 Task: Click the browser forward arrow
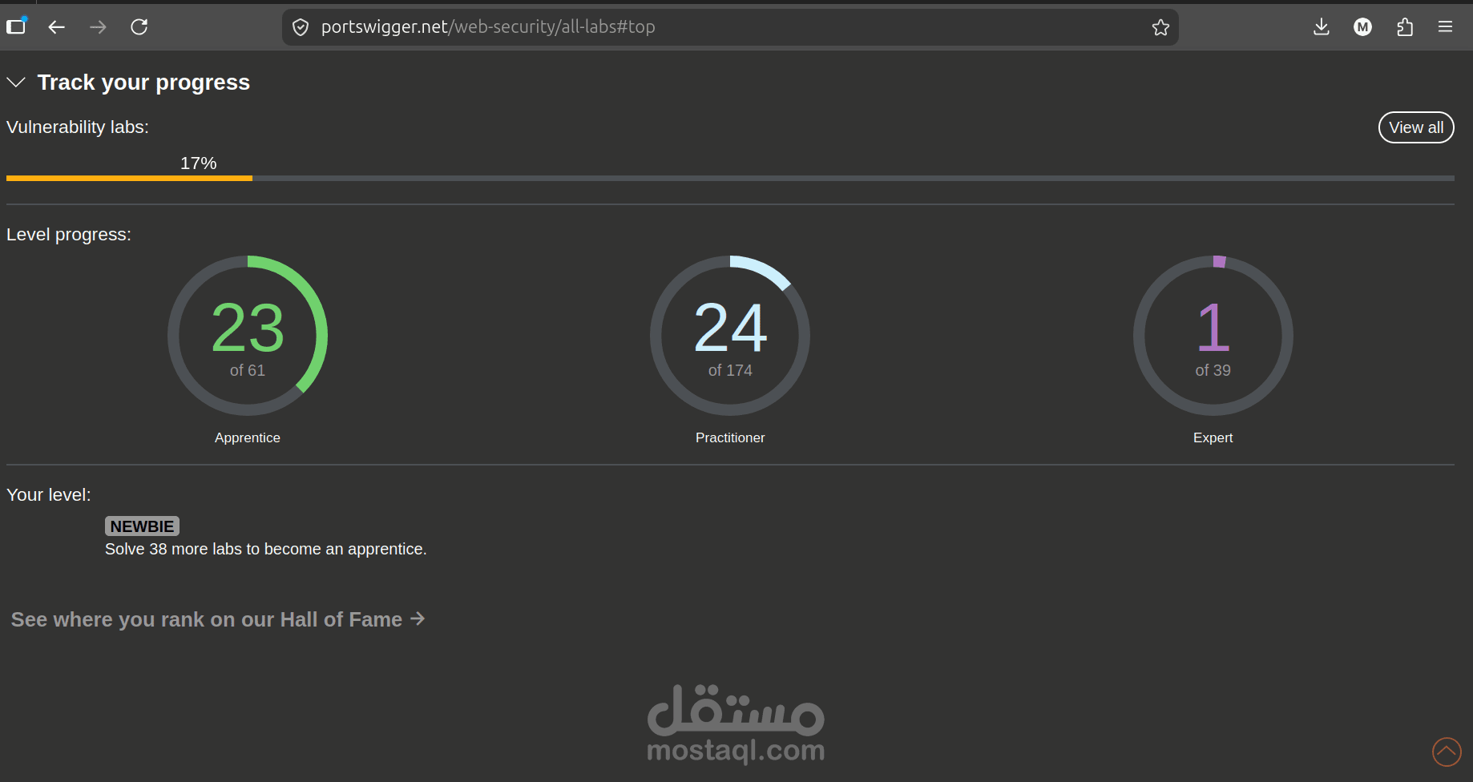click(x=98, y=27)
